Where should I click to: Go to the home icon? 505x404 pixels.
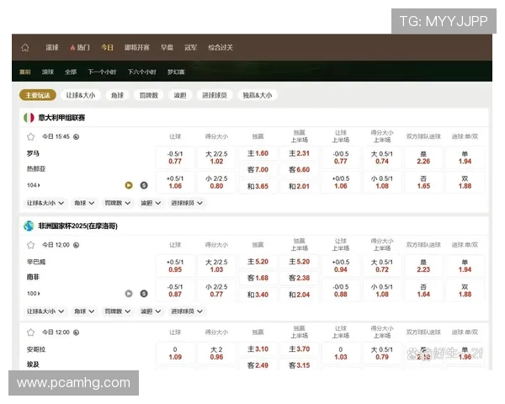(x=25, y=48)
